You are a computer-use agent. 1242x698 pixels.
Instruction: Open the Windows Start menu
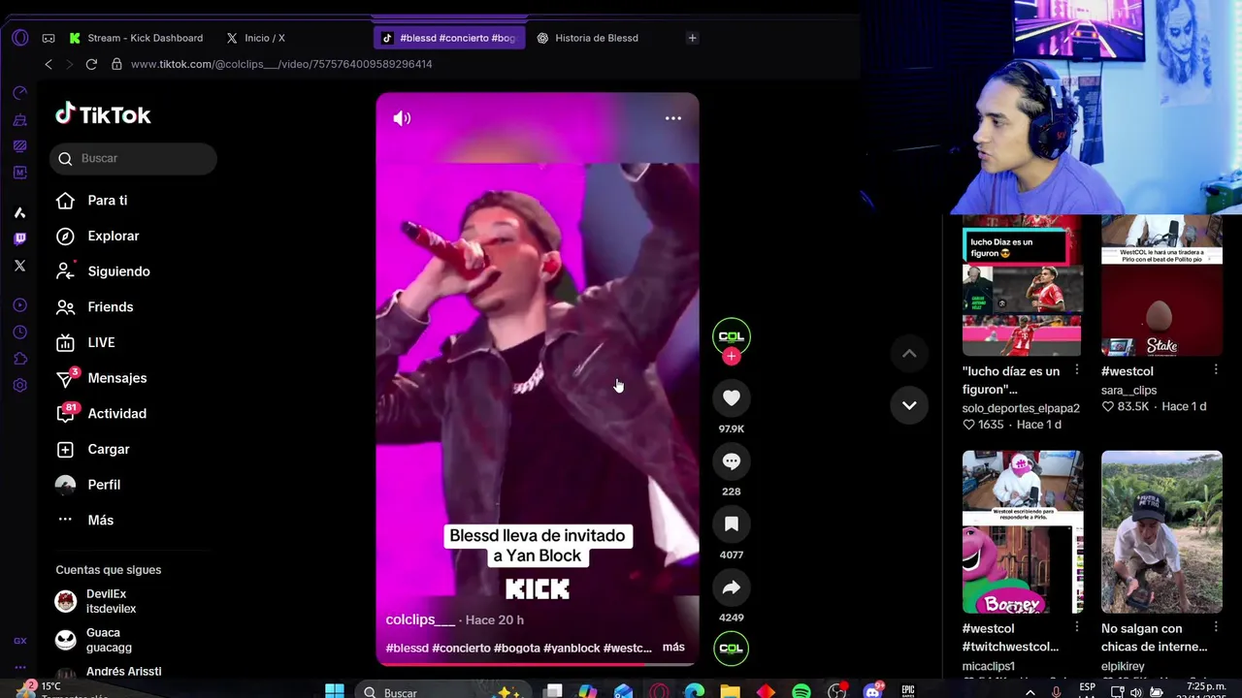click(x=334, y=691)
